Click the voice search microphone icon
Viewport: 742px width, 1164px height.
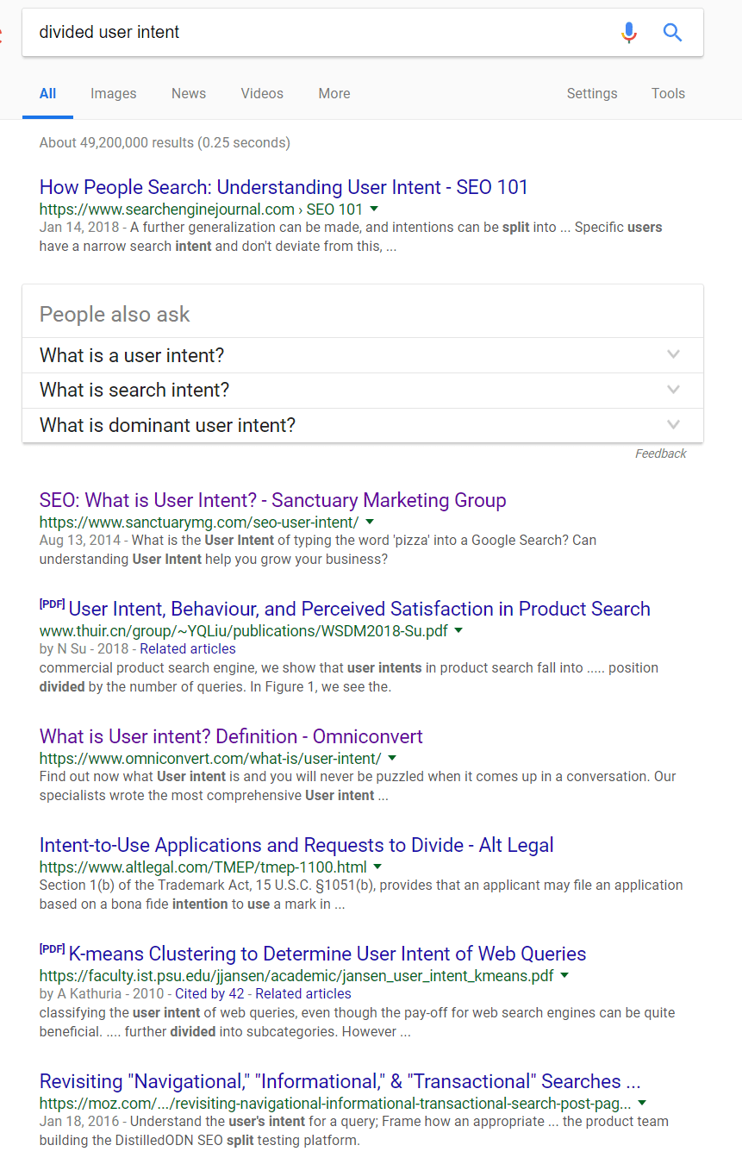click(x=629, y=33)
